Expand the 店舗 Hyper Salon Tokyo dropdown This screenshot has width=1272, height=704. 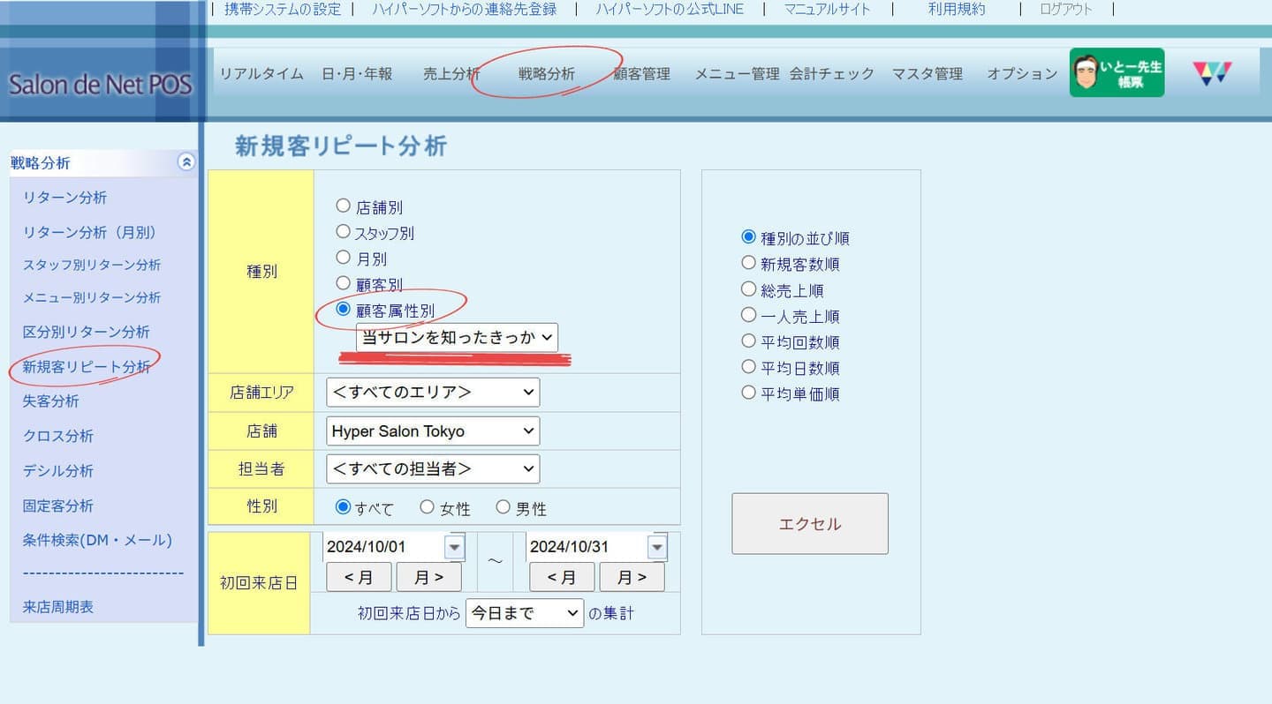click(x=432, y=431)
